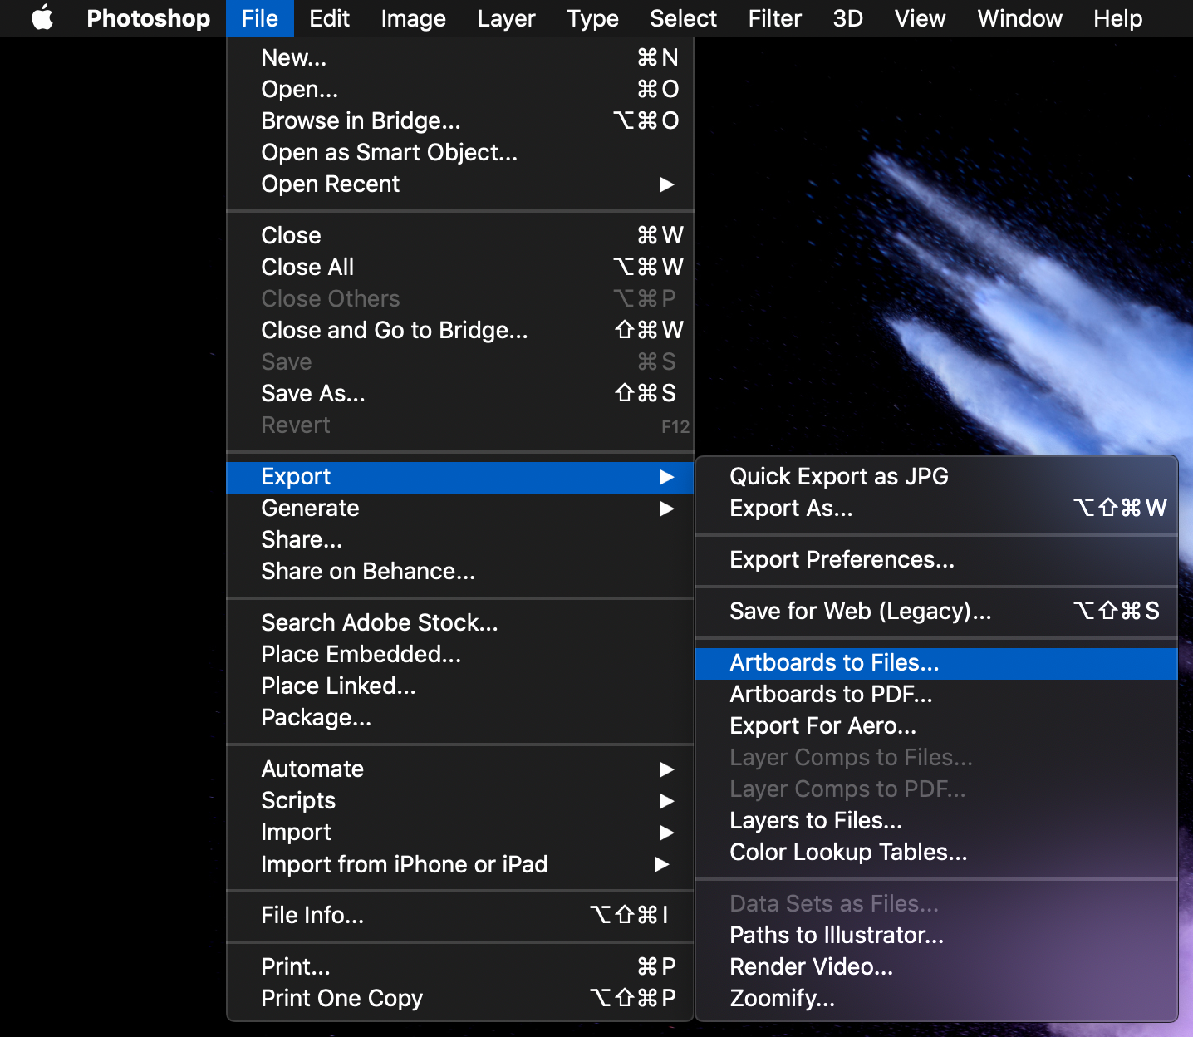This screenshot has width=1193, height=1037.
Task: Expand the Generate submenu
Action: (460, 509)
